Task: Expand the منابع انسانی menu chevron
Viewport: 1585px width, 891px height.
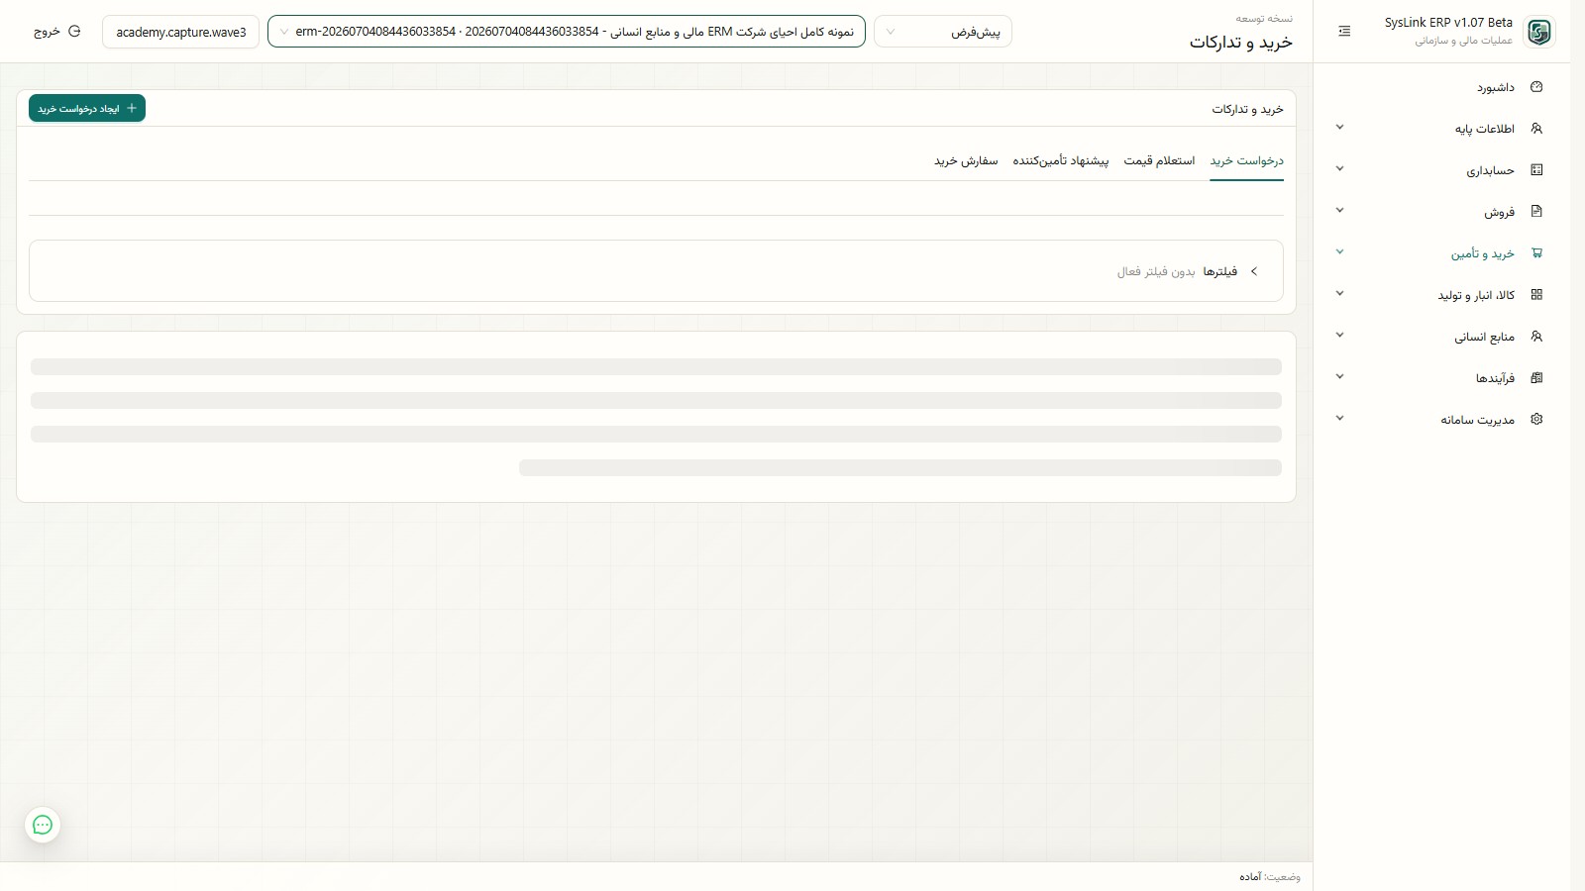Action: click(1339, 336)
